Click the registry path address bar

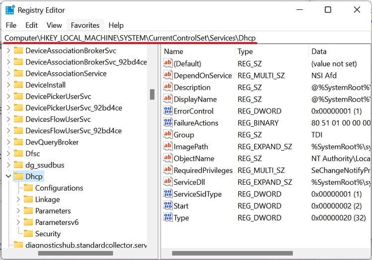tap(186, 38)
